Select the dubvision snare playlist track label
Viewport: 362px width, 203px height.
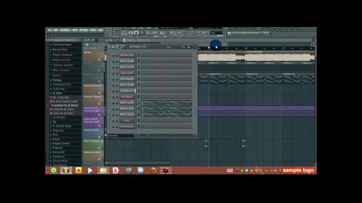point(93,156)
